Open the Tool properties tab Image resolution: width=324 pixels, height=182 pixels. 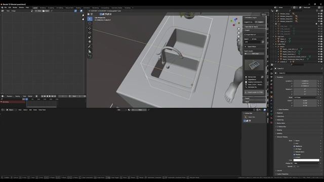tap(271, 69)
